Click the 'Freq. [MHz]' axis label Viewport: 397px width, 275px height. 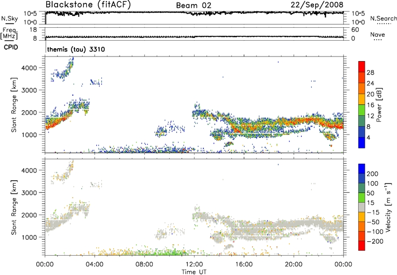pyautogui.click(x=9, y=34)
